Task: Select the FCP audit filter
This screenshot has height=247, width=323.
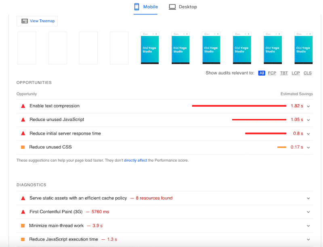Action: pos(272,73)
